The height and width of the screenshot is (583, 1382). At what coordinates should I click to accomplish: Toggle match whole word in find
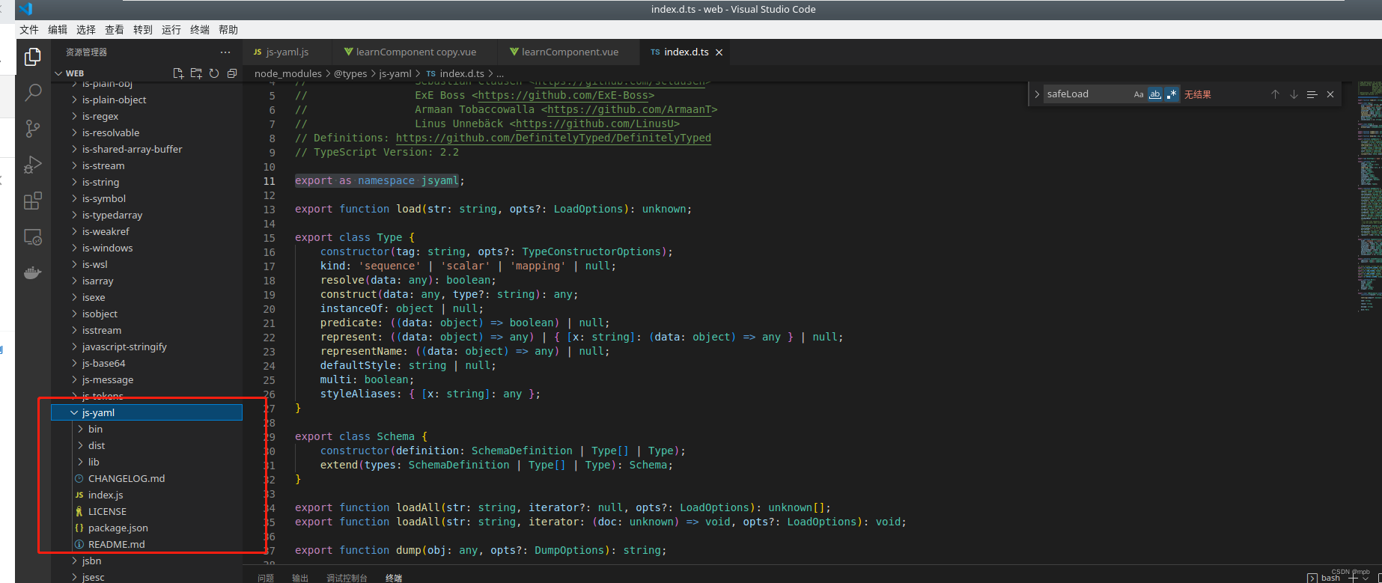click(1155, 94)
